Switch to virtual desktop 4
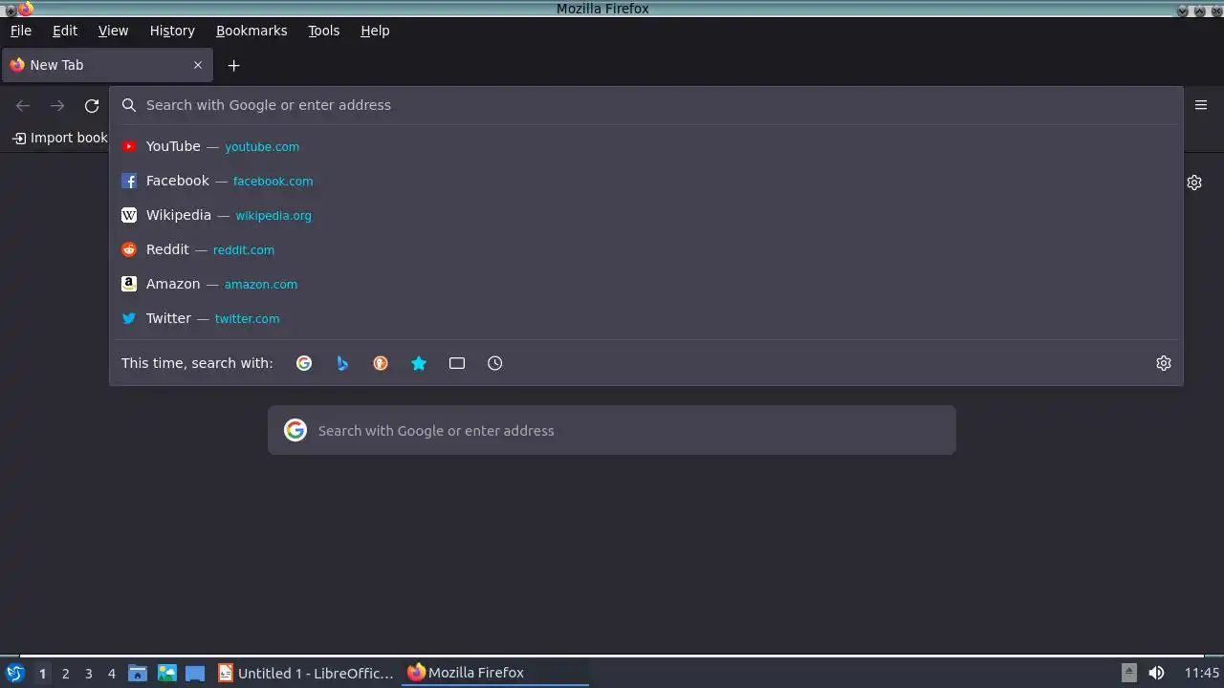The image size is (1224, 688). click(111, 673)
